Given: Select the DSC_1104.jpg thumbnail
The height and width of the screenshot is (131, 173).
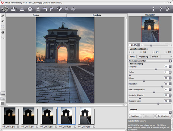Looking at the screenshot, I should (85, 116).
